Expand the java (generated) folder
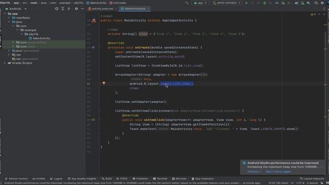This screenshot has height=185, width=329. click(x=9, y=50)
